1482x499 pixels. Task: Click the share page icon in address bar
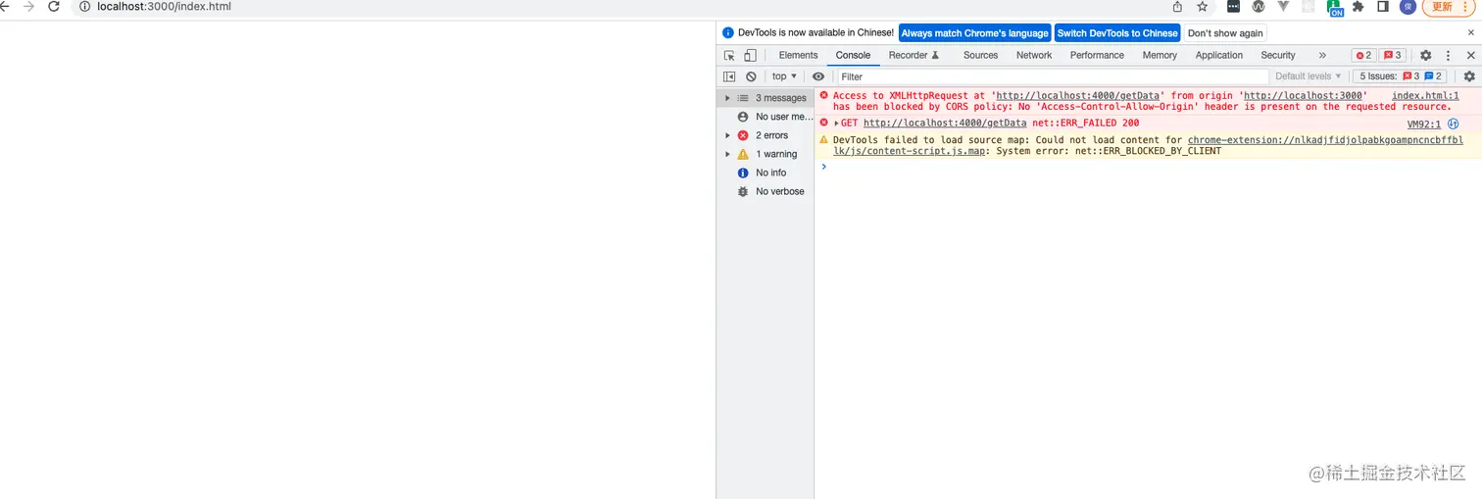pos(1177,7)
